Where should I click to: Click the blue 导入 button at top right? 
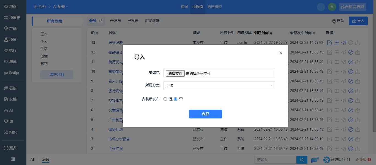coord(358,21)
